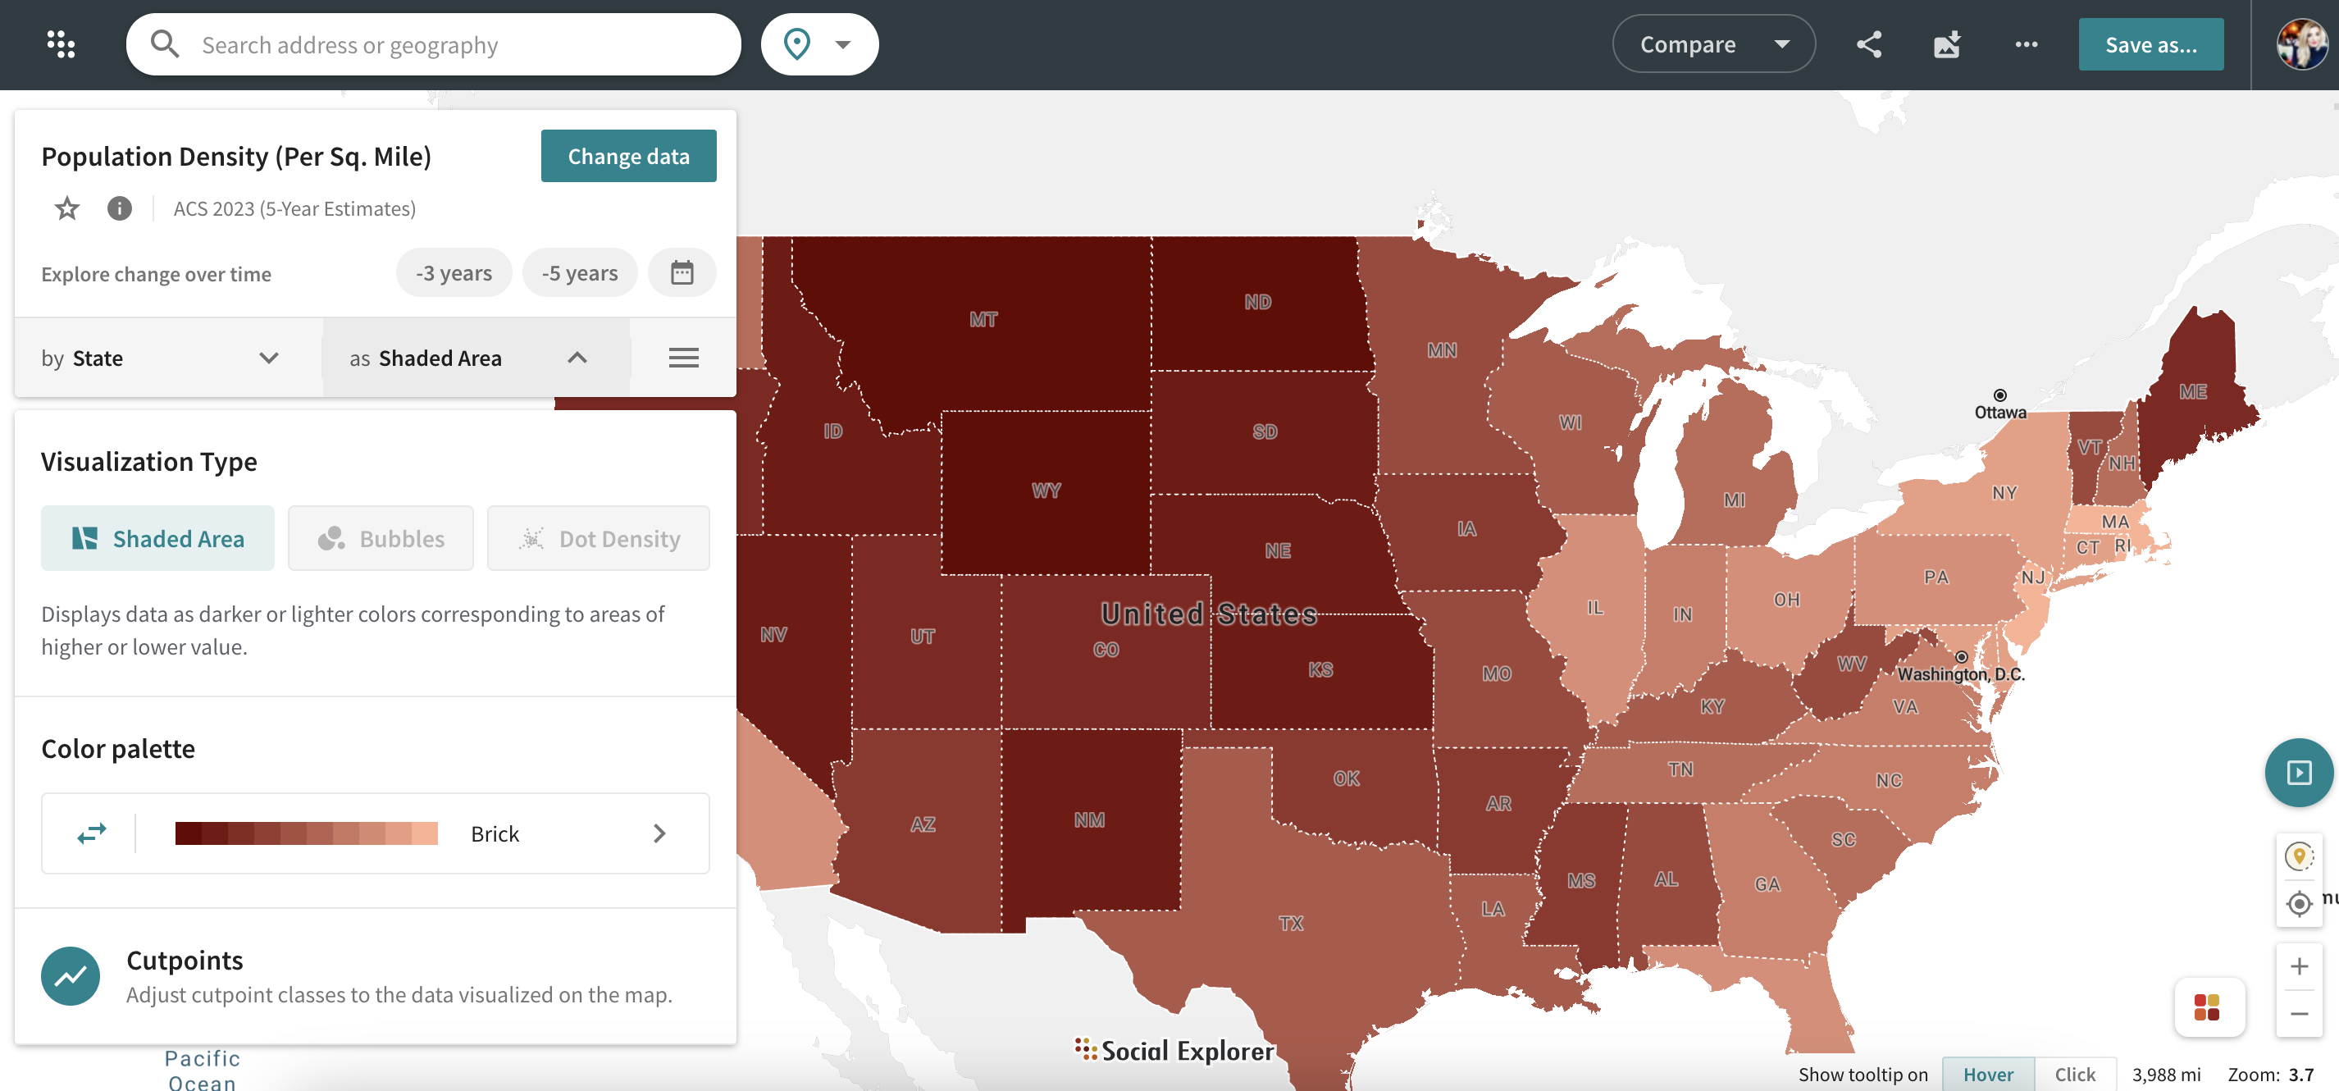2339x1091 pixels.
Task: Open the Brick color palette selector
Action: [495, 833]
